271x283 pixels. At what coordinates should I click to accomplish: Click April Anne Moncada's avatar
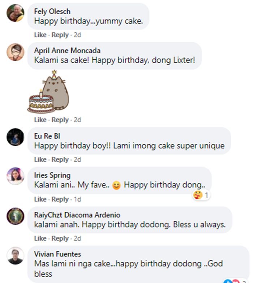tap(16, 52)
